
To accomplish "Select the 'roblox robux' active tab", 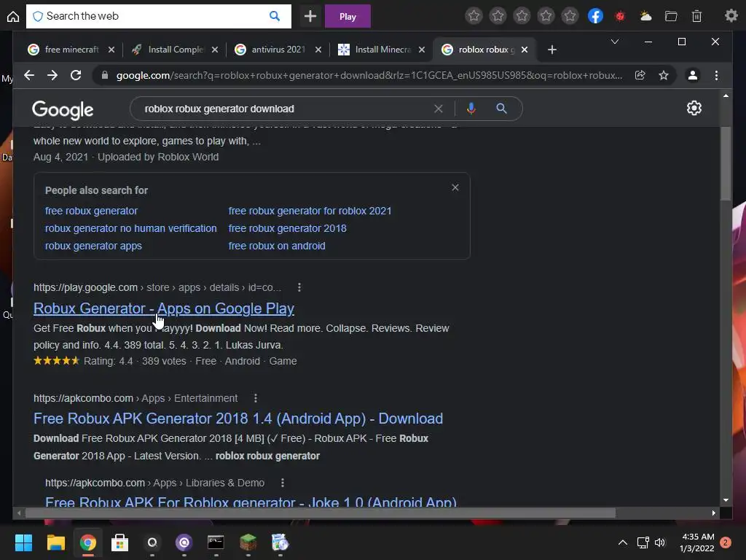I will click(x=485, y=50).
